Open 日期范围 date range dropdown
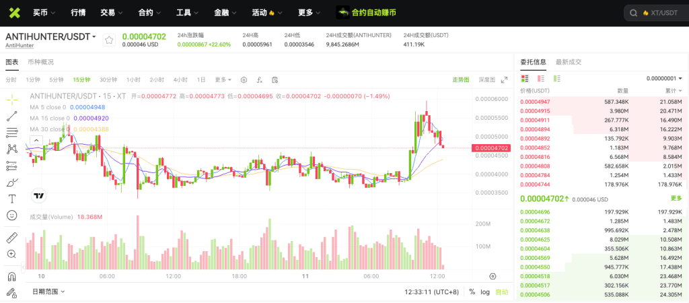 tap(48, 291)
